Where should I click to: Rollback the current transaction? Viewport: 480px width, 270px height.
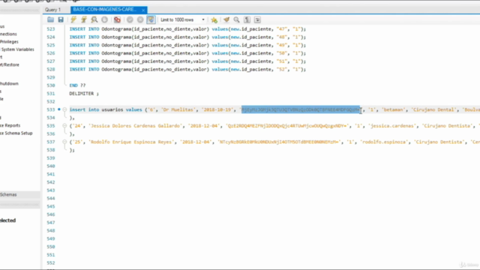[140, 20]
